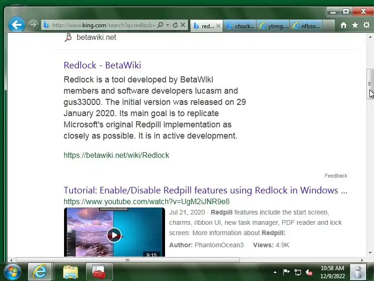Refresh the page with the reload icon
Viewport: 374px width, 281px height.
click(x=175, y=25)
